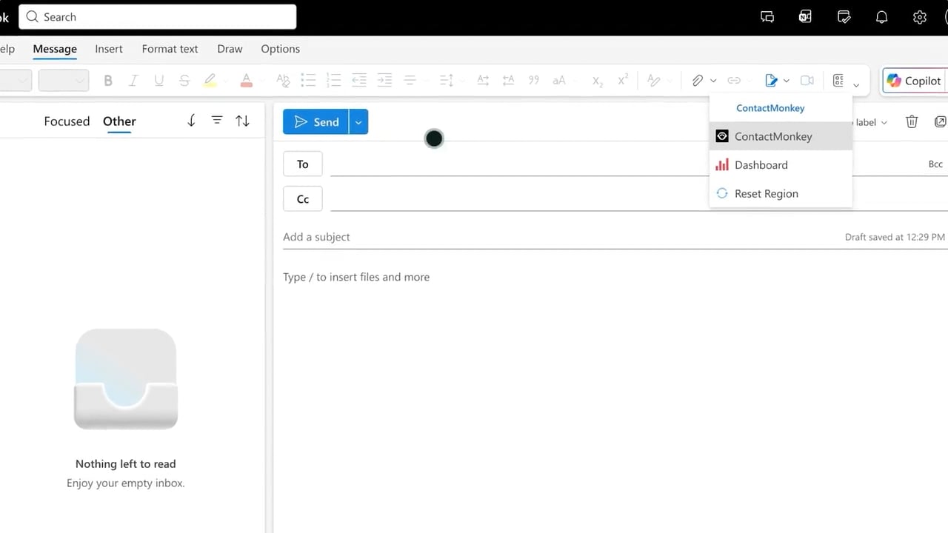Click the Copilot button
The height and width of the screenshot is (533, 948).
click(x=915, y=81)
